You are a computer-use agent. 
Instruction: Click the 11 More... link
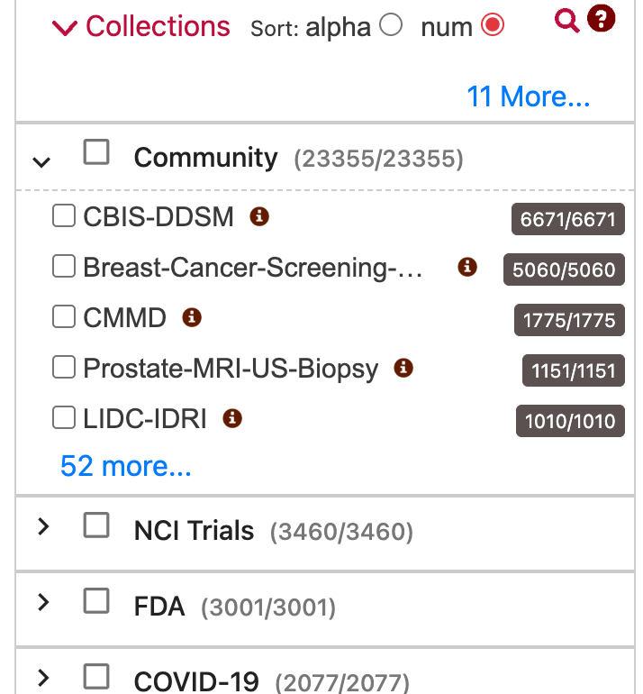[x=529, y=96]
